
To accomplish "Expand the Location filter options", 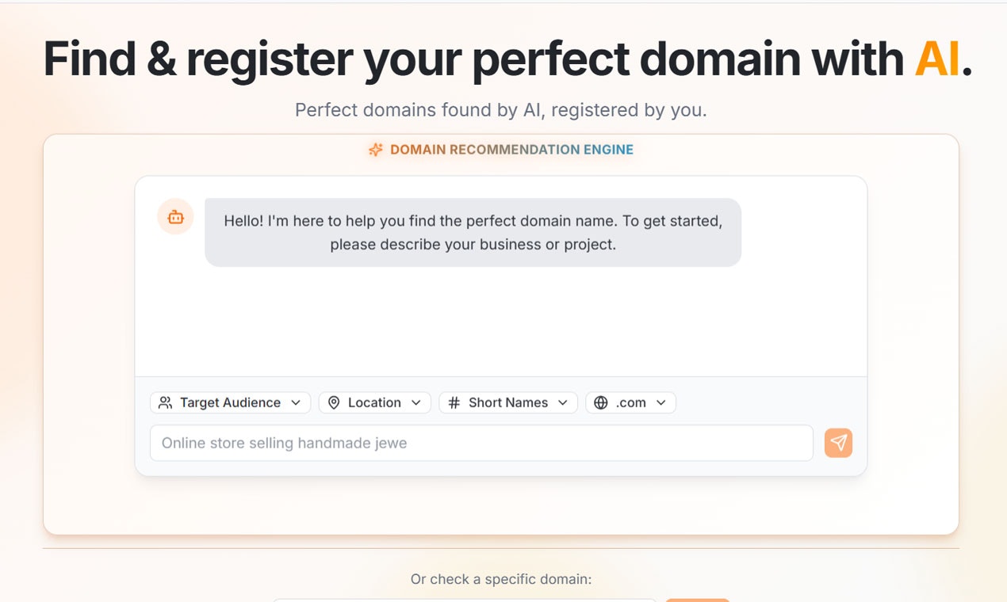I will pyautogui.click(x=374, y=402).
